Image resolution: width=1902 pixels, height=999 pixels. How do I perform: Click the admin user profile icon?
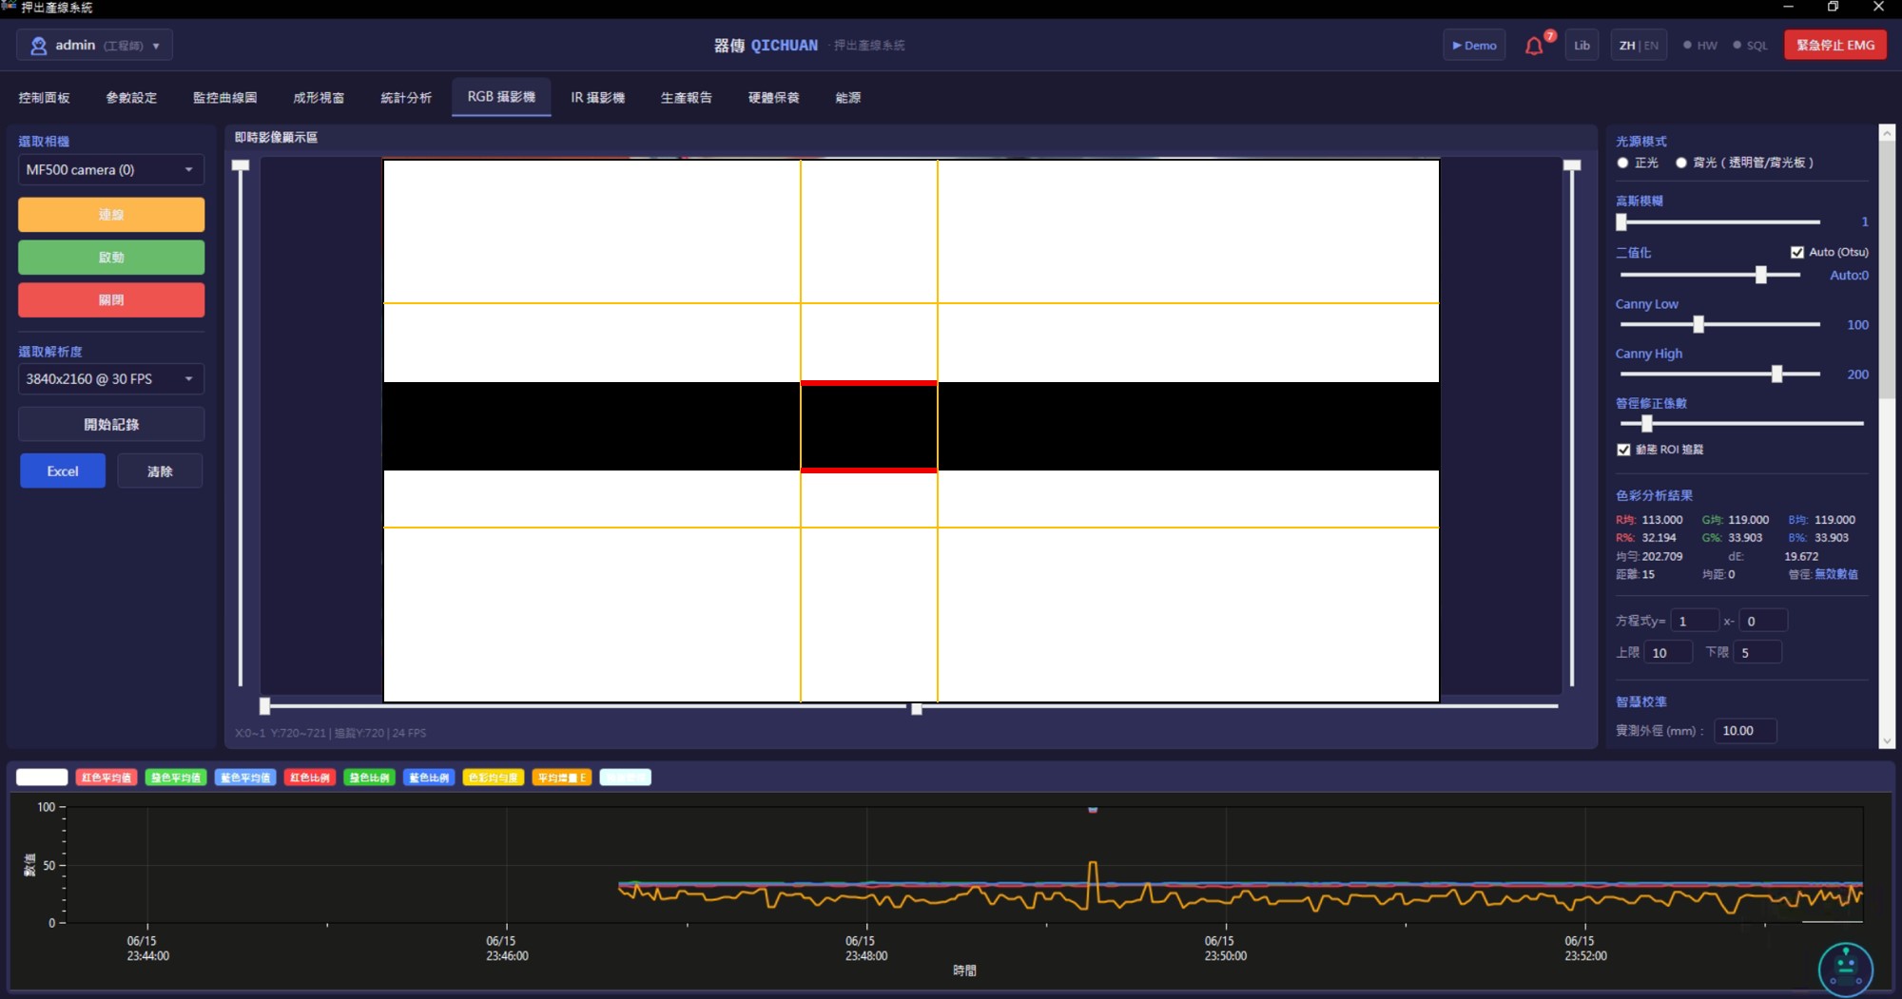38,46
